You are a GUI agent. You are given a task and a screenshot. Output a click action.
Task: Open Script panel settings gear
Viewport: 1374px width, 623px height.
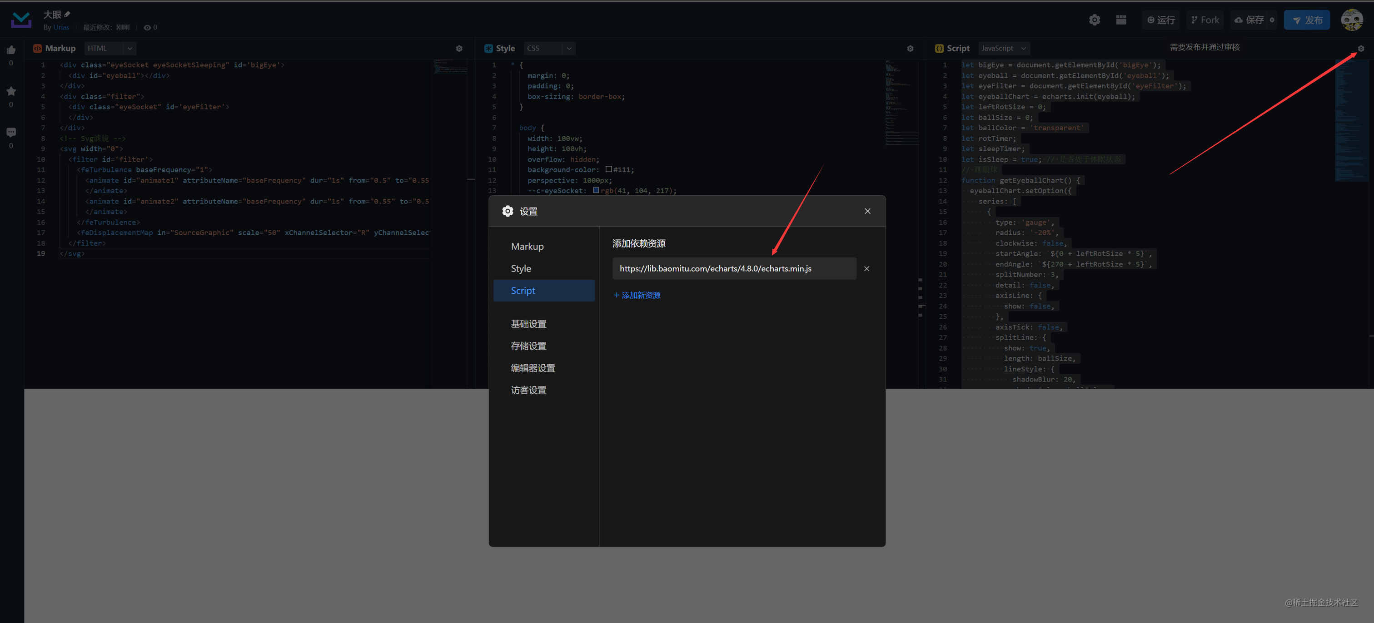point(1361,49)
